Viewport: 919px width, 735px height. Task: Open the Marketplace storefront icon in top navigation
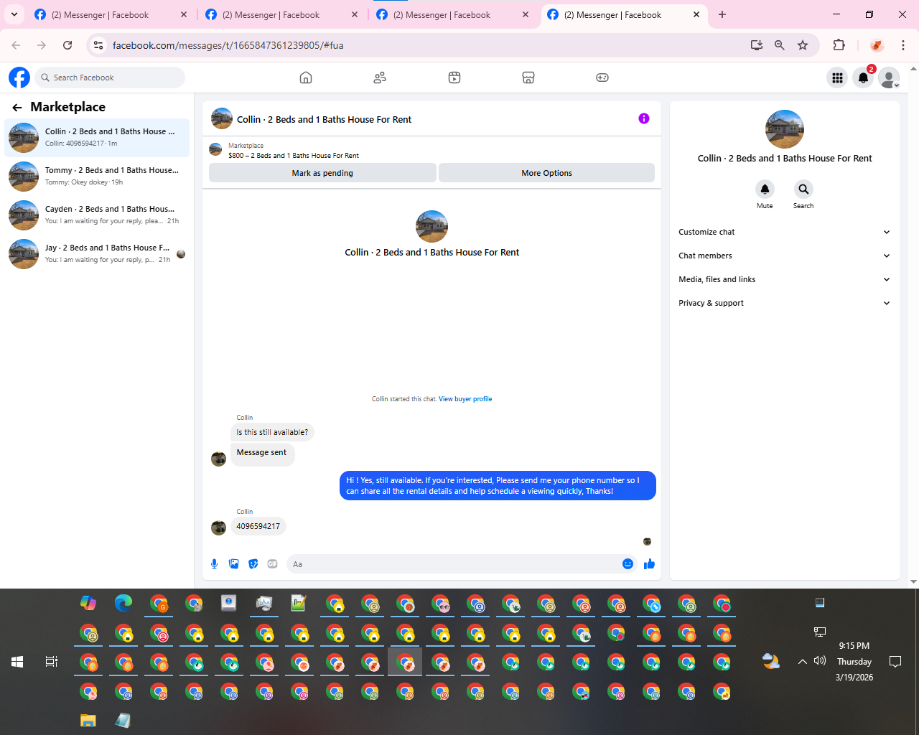tap(528, 78)
